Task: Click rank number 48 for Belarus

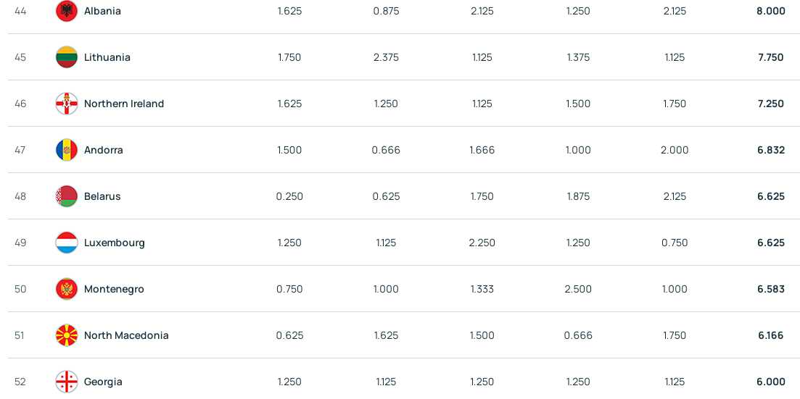Action: coord(20,196)
